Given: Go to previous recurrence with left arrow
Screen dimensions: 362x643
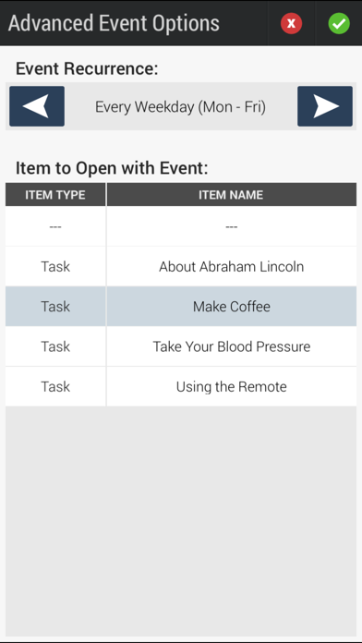Looking at the screenshot, I should pos(37,106).
